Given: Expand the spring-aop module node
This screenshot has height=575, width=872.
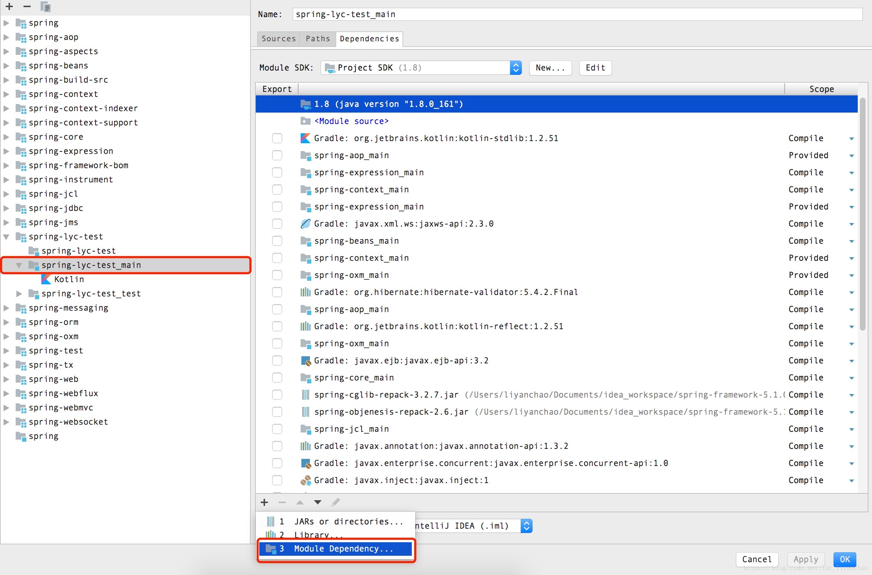Looking at the screenshot, I should coord(6,37).
